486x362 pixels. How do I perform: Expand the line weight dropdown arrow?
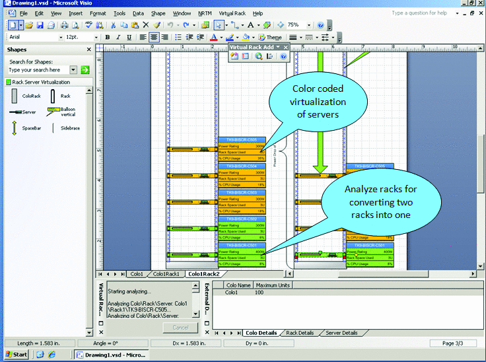pos(300,38)
